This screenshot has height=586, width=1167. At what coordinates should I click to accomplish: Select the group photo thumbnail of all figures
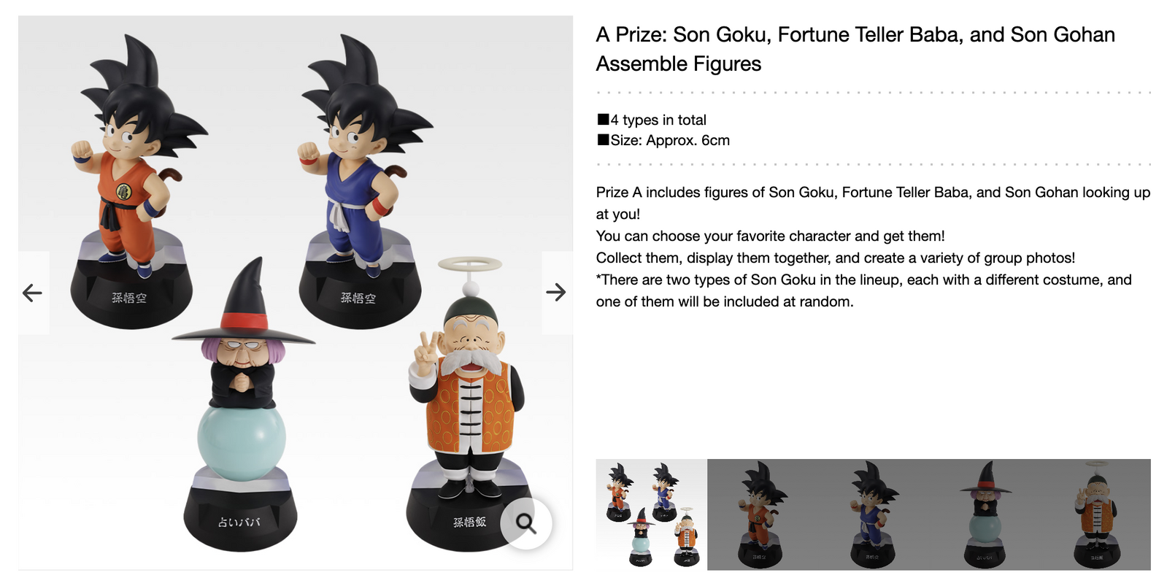tap(651, 514)
